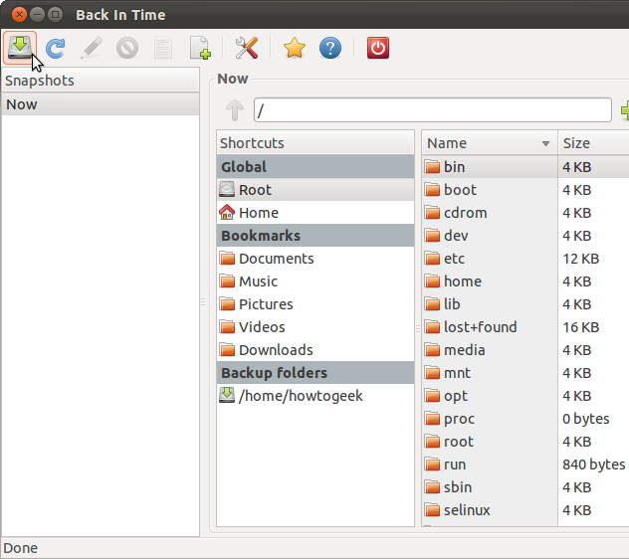The image size is (629, 559).
Task: Select /home/howtogeek backup folder
Action: coord(301,396)
